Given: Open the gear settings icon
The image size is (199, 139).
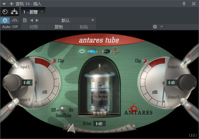Looking at the screenshot, I should tap(155, 27).
